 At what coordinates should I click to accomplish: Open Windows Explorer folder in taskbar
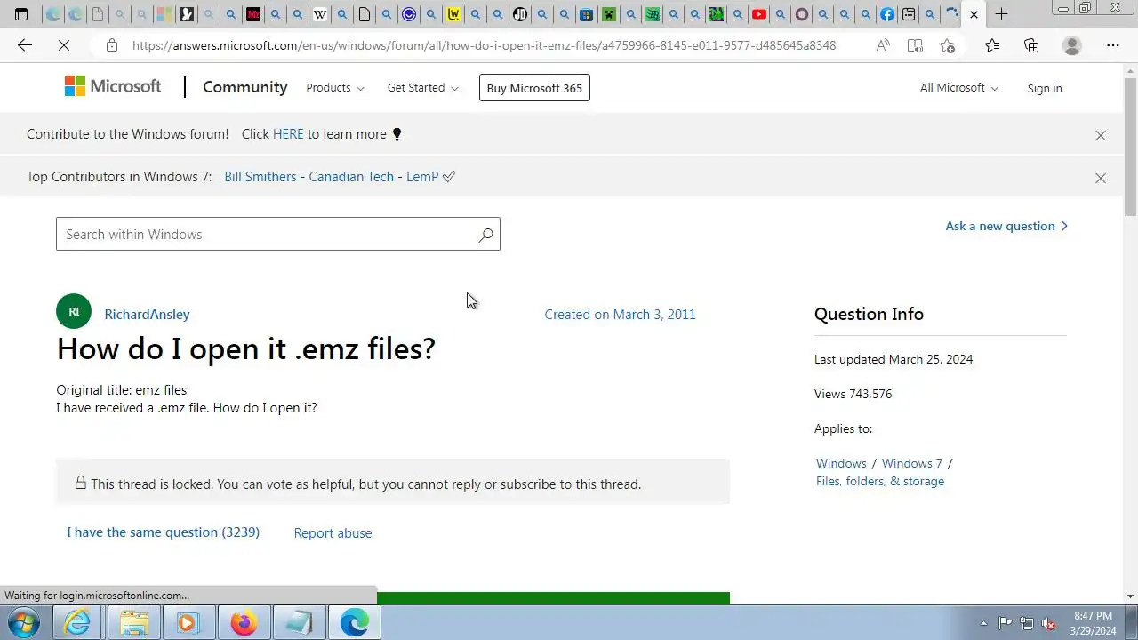(x=134, y=622)
